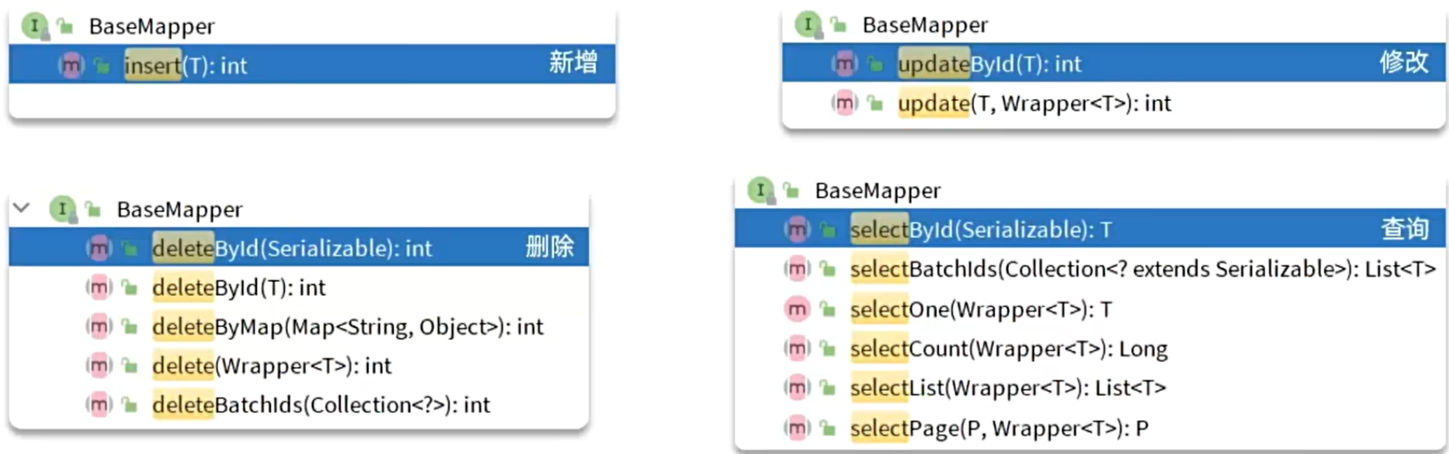This screenshot has height=454, width=1449.
Task: Click method icon beside deleteById(T)
Action: 99,287
